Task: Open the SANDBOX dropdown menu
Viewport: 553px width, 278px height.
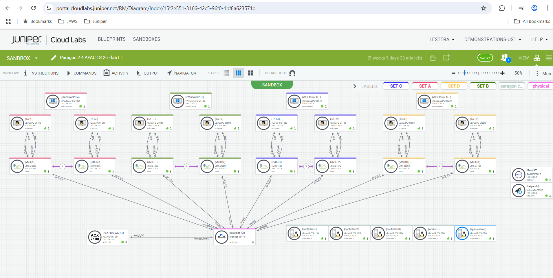Action: click(22, 58)
